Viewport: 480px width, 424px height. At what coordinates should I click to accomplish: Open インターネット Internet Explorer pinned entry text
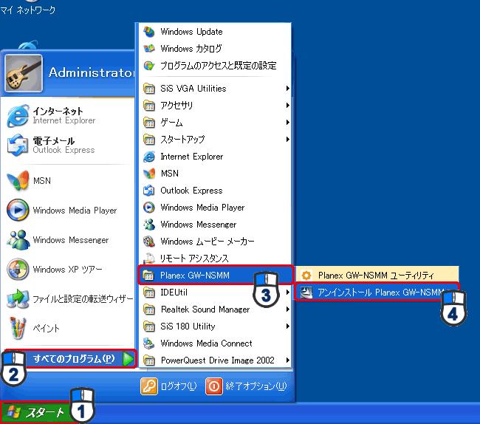click(x=64, y=116)
